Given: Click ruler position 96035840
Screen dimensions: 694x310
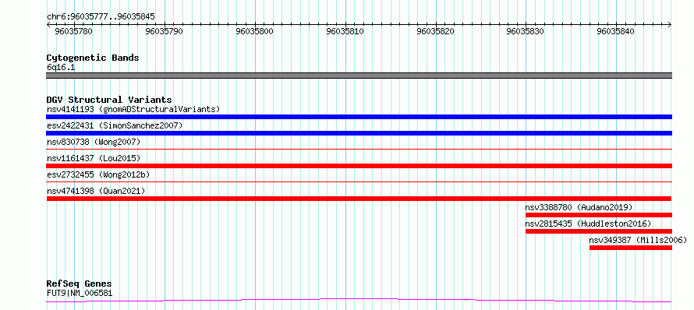Looking at the screenshot, I should pyautogui.click(x=616, y=31).
